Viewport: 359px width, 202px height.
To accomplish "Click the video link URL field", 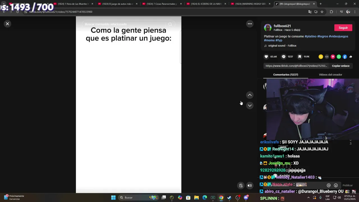I will pos(296,66).
